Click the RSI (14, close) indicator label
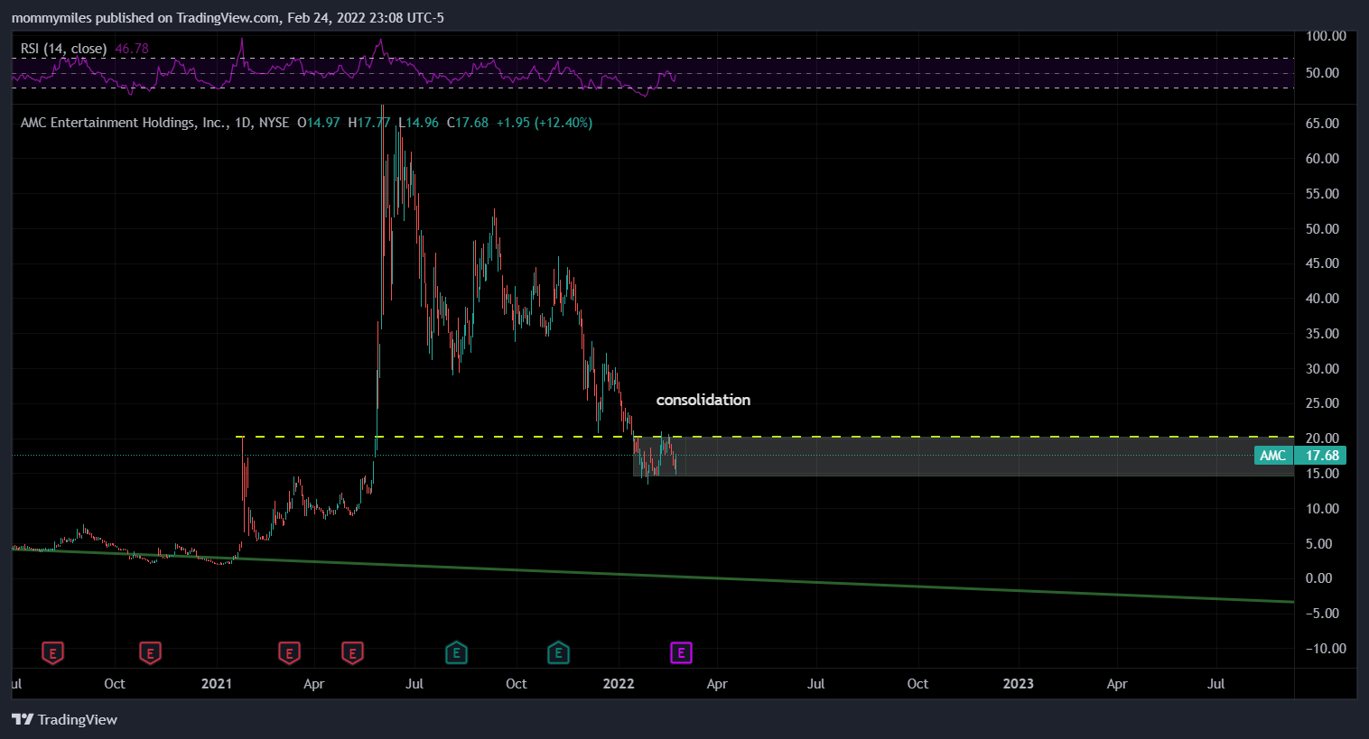 pos(63,49)
